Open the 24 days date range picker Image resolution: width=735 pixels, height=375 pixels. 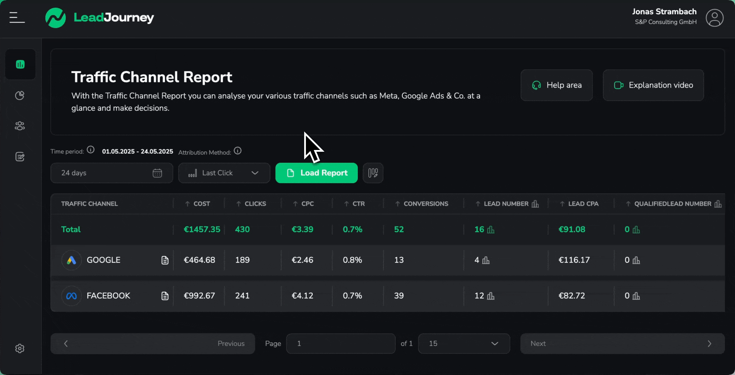point(112,173)
